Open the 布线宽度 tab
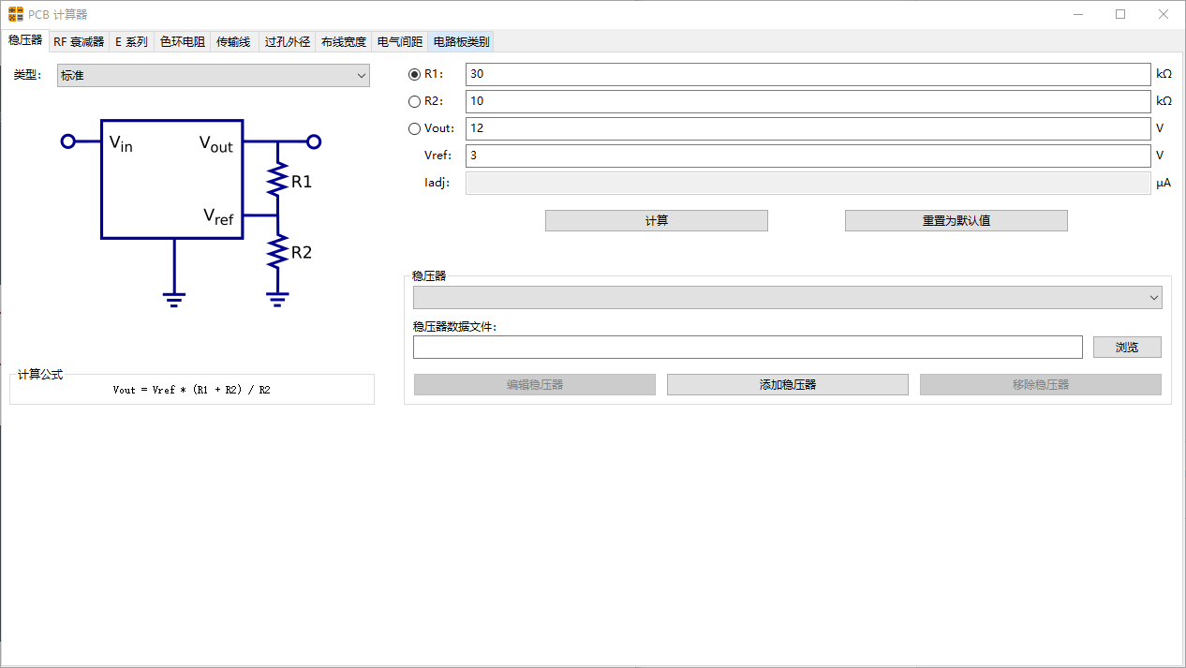This screenshot has height=668, width=1186. pos(344,42)
